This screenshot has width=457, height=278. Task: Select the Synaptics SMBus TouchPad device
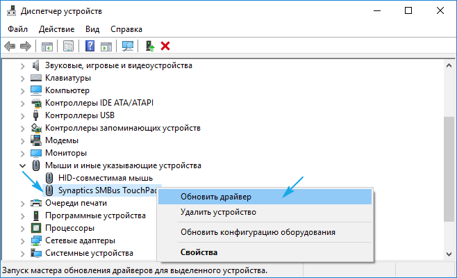pyautogui.click(x=108, y=190)
